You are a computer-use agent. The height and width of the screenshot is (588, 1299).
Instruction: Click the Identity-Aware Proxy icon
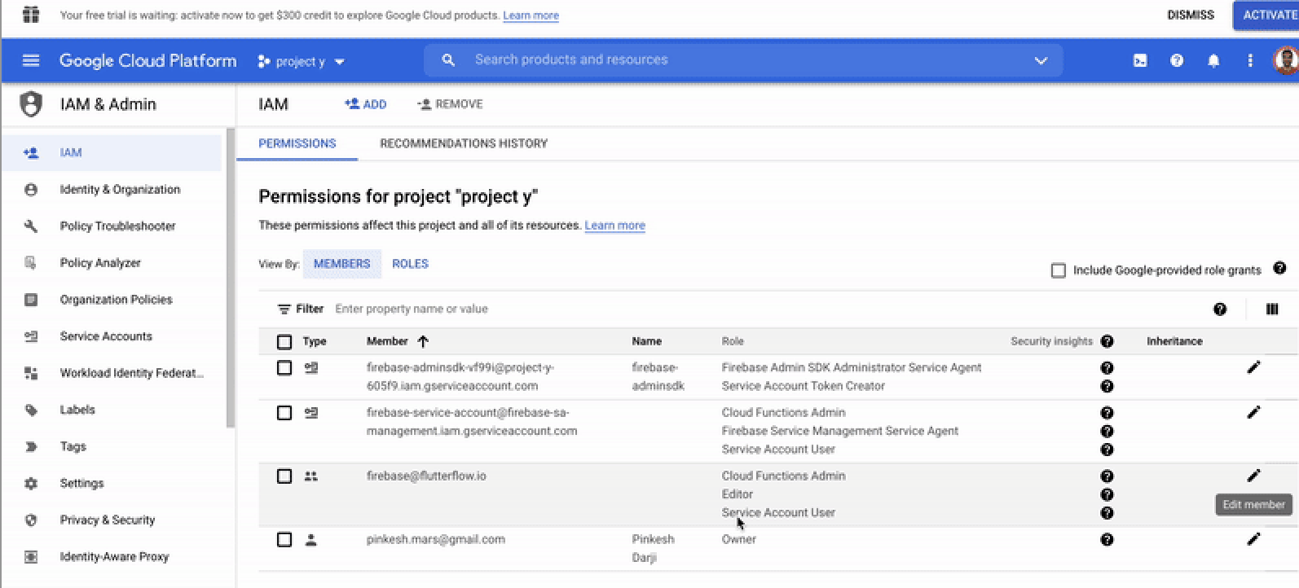[x=31, y=557]
